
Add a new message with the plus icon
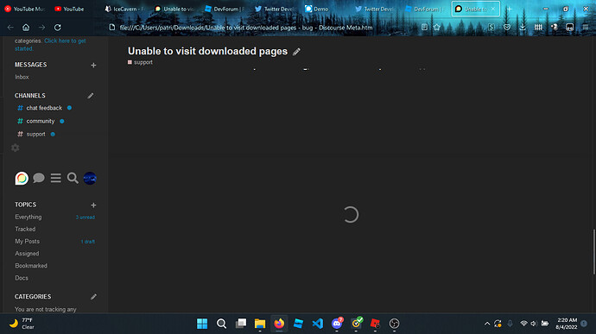click(x=93, y=66)
